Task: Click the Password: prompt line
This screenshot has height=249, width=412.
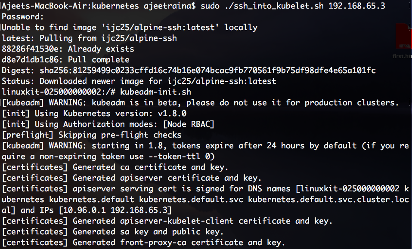Action: pyautogui.click(x=22, y=16)
